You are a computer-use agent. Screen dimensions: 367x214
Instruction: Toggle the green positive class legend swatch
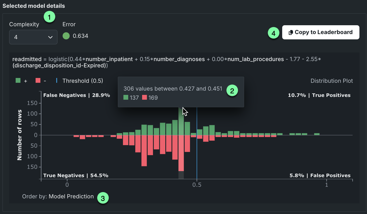18,81
